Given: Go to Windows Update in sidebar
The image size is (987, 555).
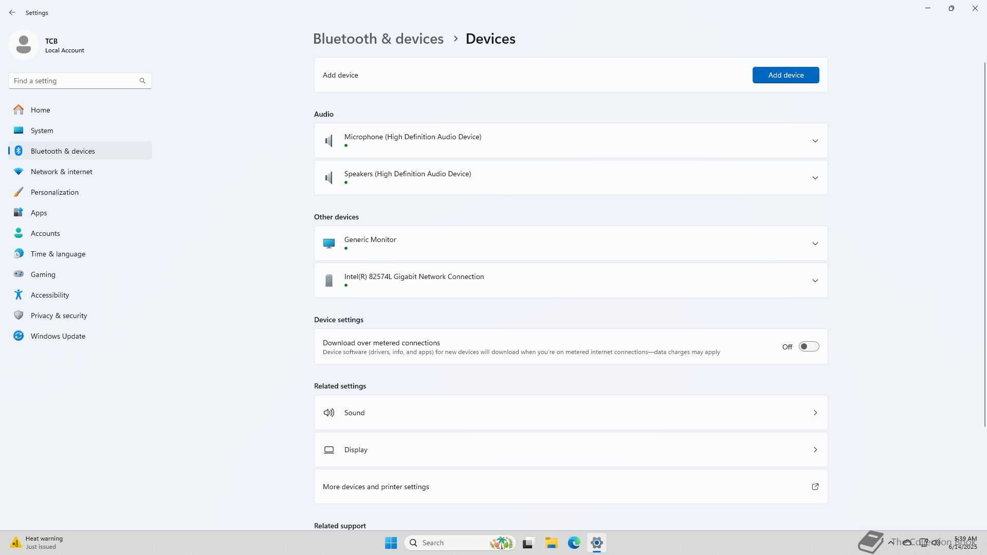Looking at the screenshot, I should coord(58,336).
